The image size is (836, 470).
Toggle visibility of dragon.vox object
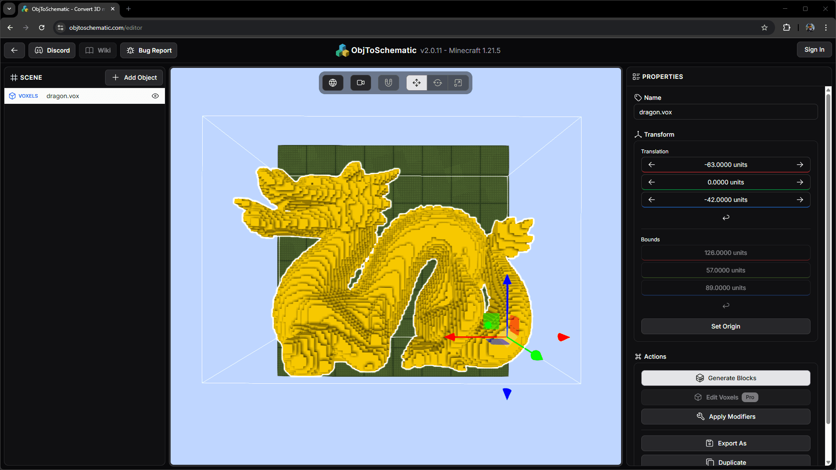point(155,96)
